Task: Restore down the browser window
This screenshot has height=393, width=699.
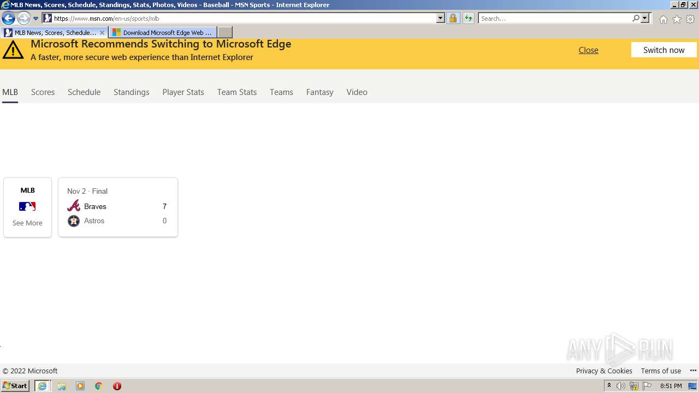Action: [x=683, y=5]
